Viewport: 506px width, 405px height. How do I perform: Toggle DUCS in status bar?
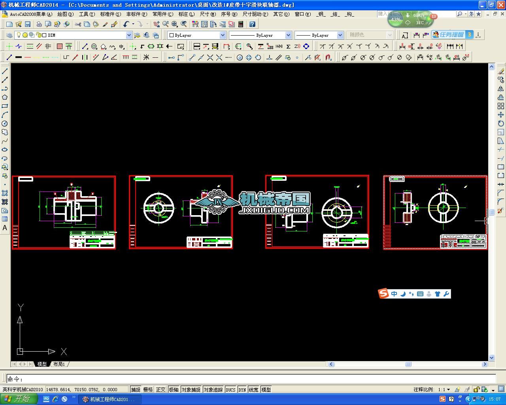[230, 390]
